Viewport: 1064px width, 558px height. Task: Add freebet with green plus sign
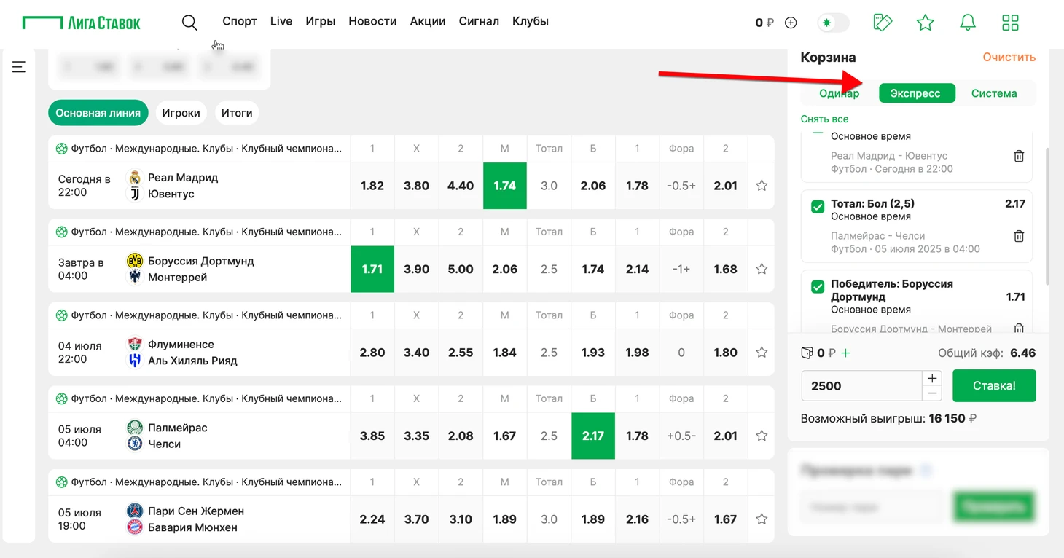[845, 353]
